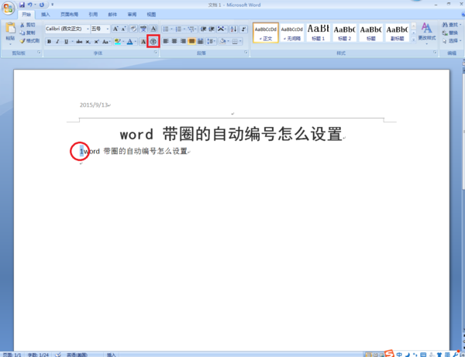Open the font size dropdown
The image size is (465, 357).
coord(108,29)
